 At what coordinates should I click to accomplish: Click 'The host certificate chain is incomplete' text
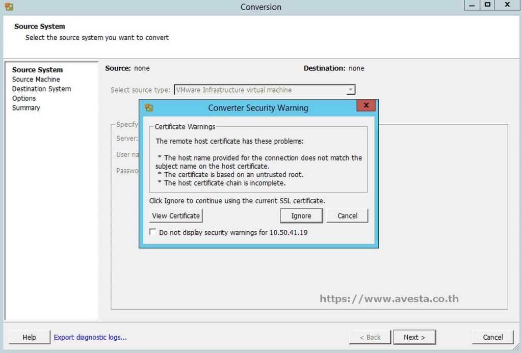225,183
